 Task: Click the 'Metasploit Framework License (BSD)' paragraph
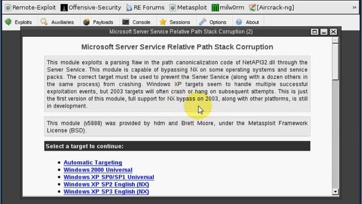tap(177, 127)
